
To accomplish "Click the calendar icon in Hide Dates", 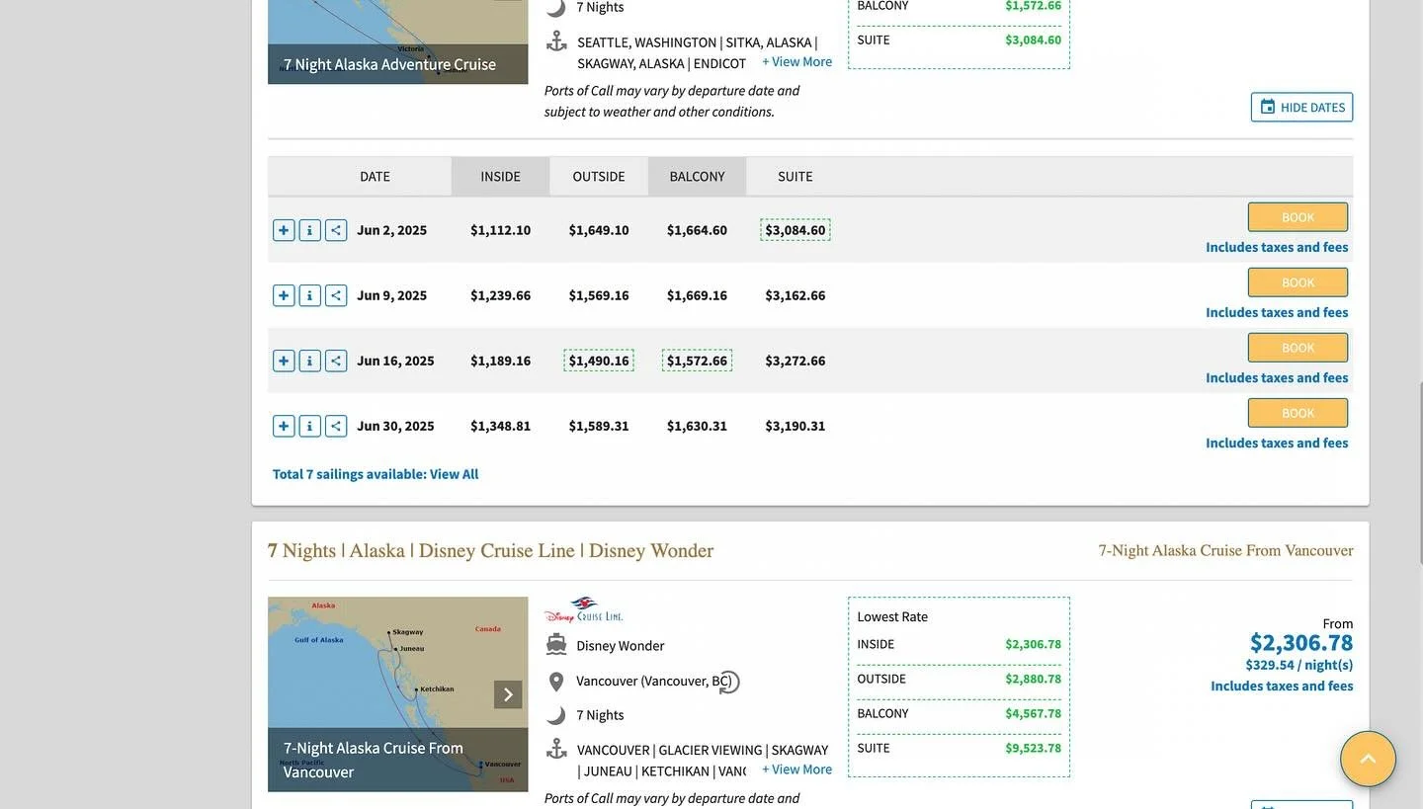I will [x=1268, y=107].
